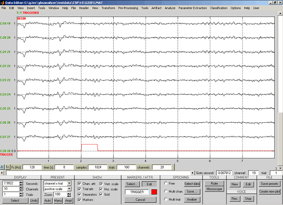
Task: Open the Ruler tool
Action: point(214,183)
